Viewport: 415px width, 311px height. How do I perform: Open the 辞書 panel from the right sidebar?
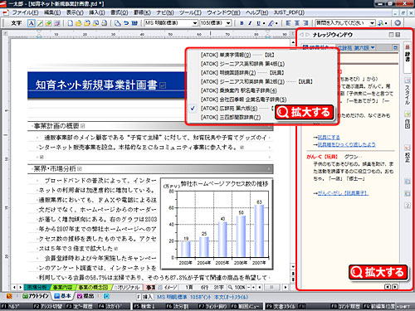coord(408,56)
